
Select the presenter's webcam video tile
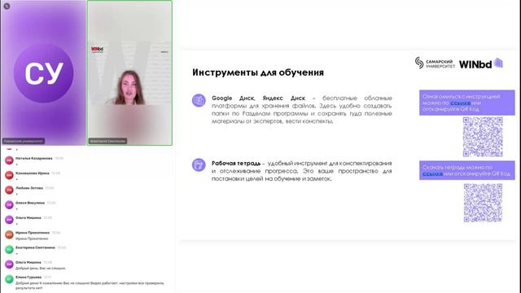coord(129,72)
